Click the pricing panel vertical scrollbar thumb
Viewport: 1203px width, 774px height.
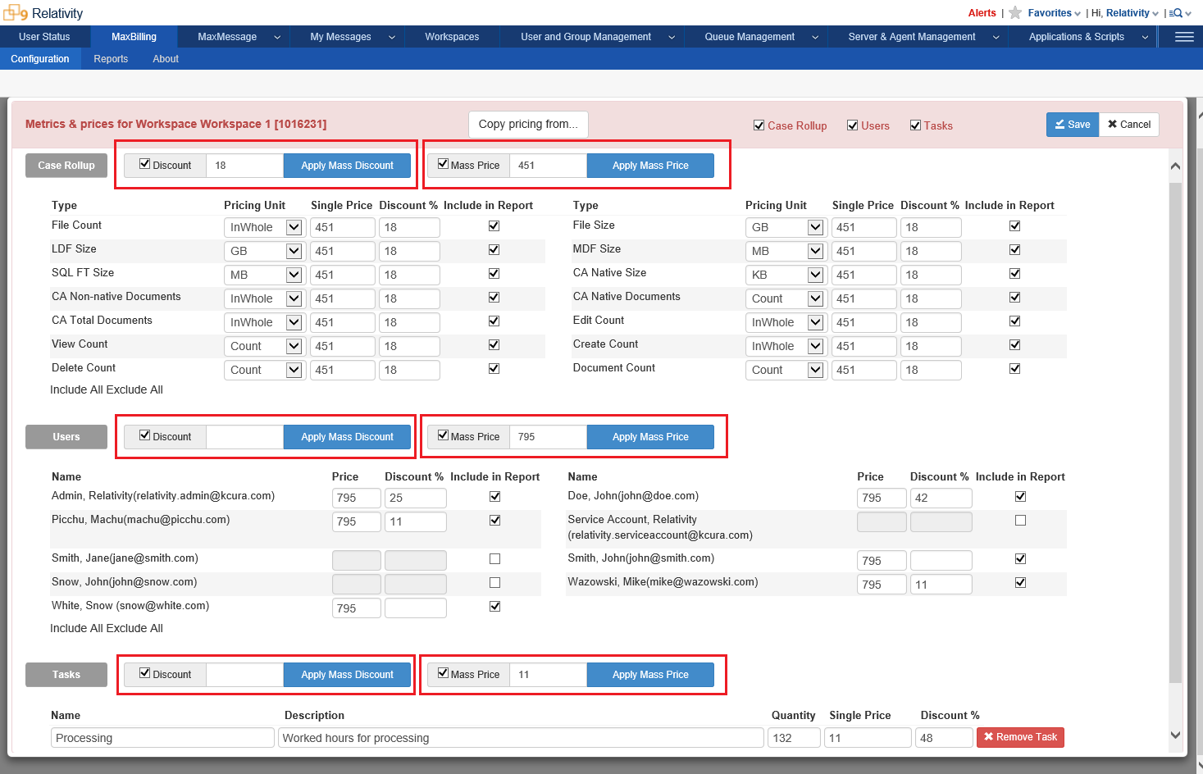[1175, 432]
